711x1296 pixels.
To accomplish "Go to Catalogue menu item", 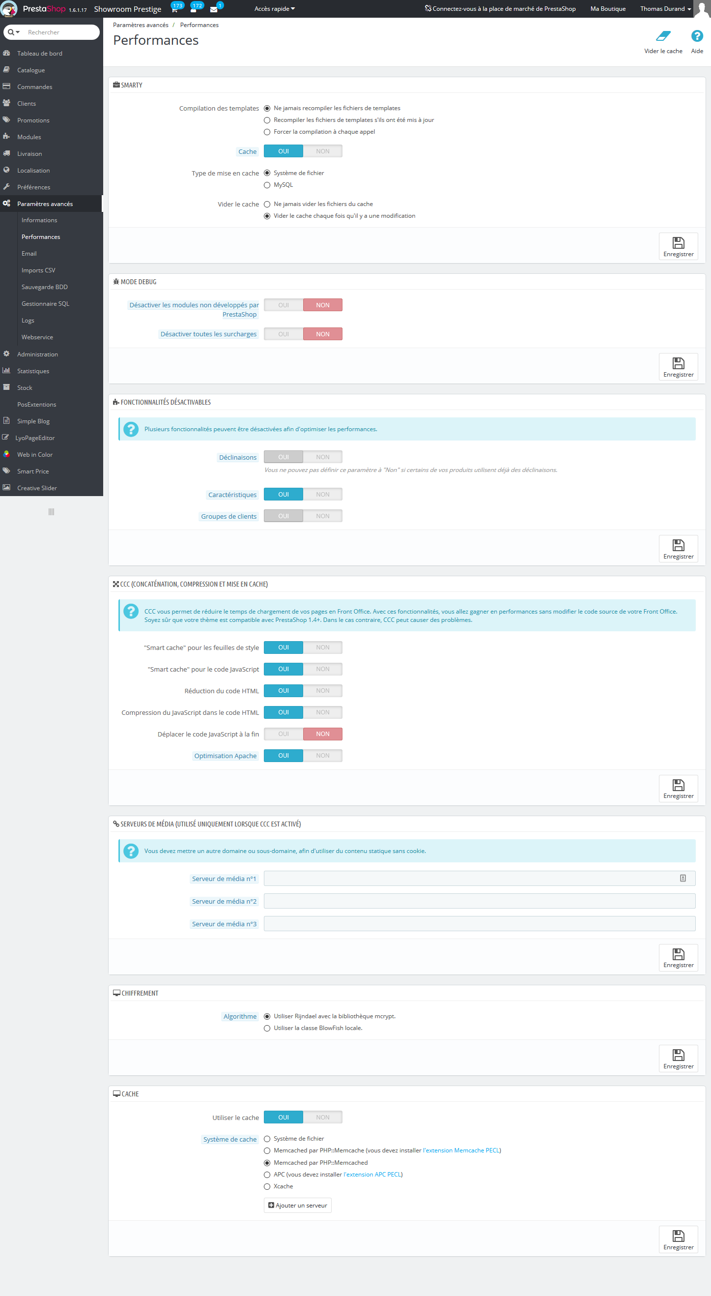I will pyautogui.click(x=30, y=70).
